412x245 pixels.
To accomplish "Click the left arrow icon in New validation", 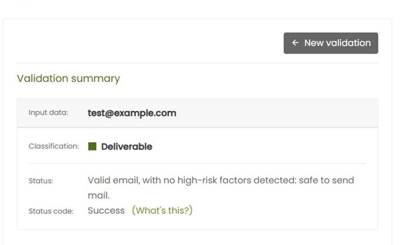I will (295, 43).
